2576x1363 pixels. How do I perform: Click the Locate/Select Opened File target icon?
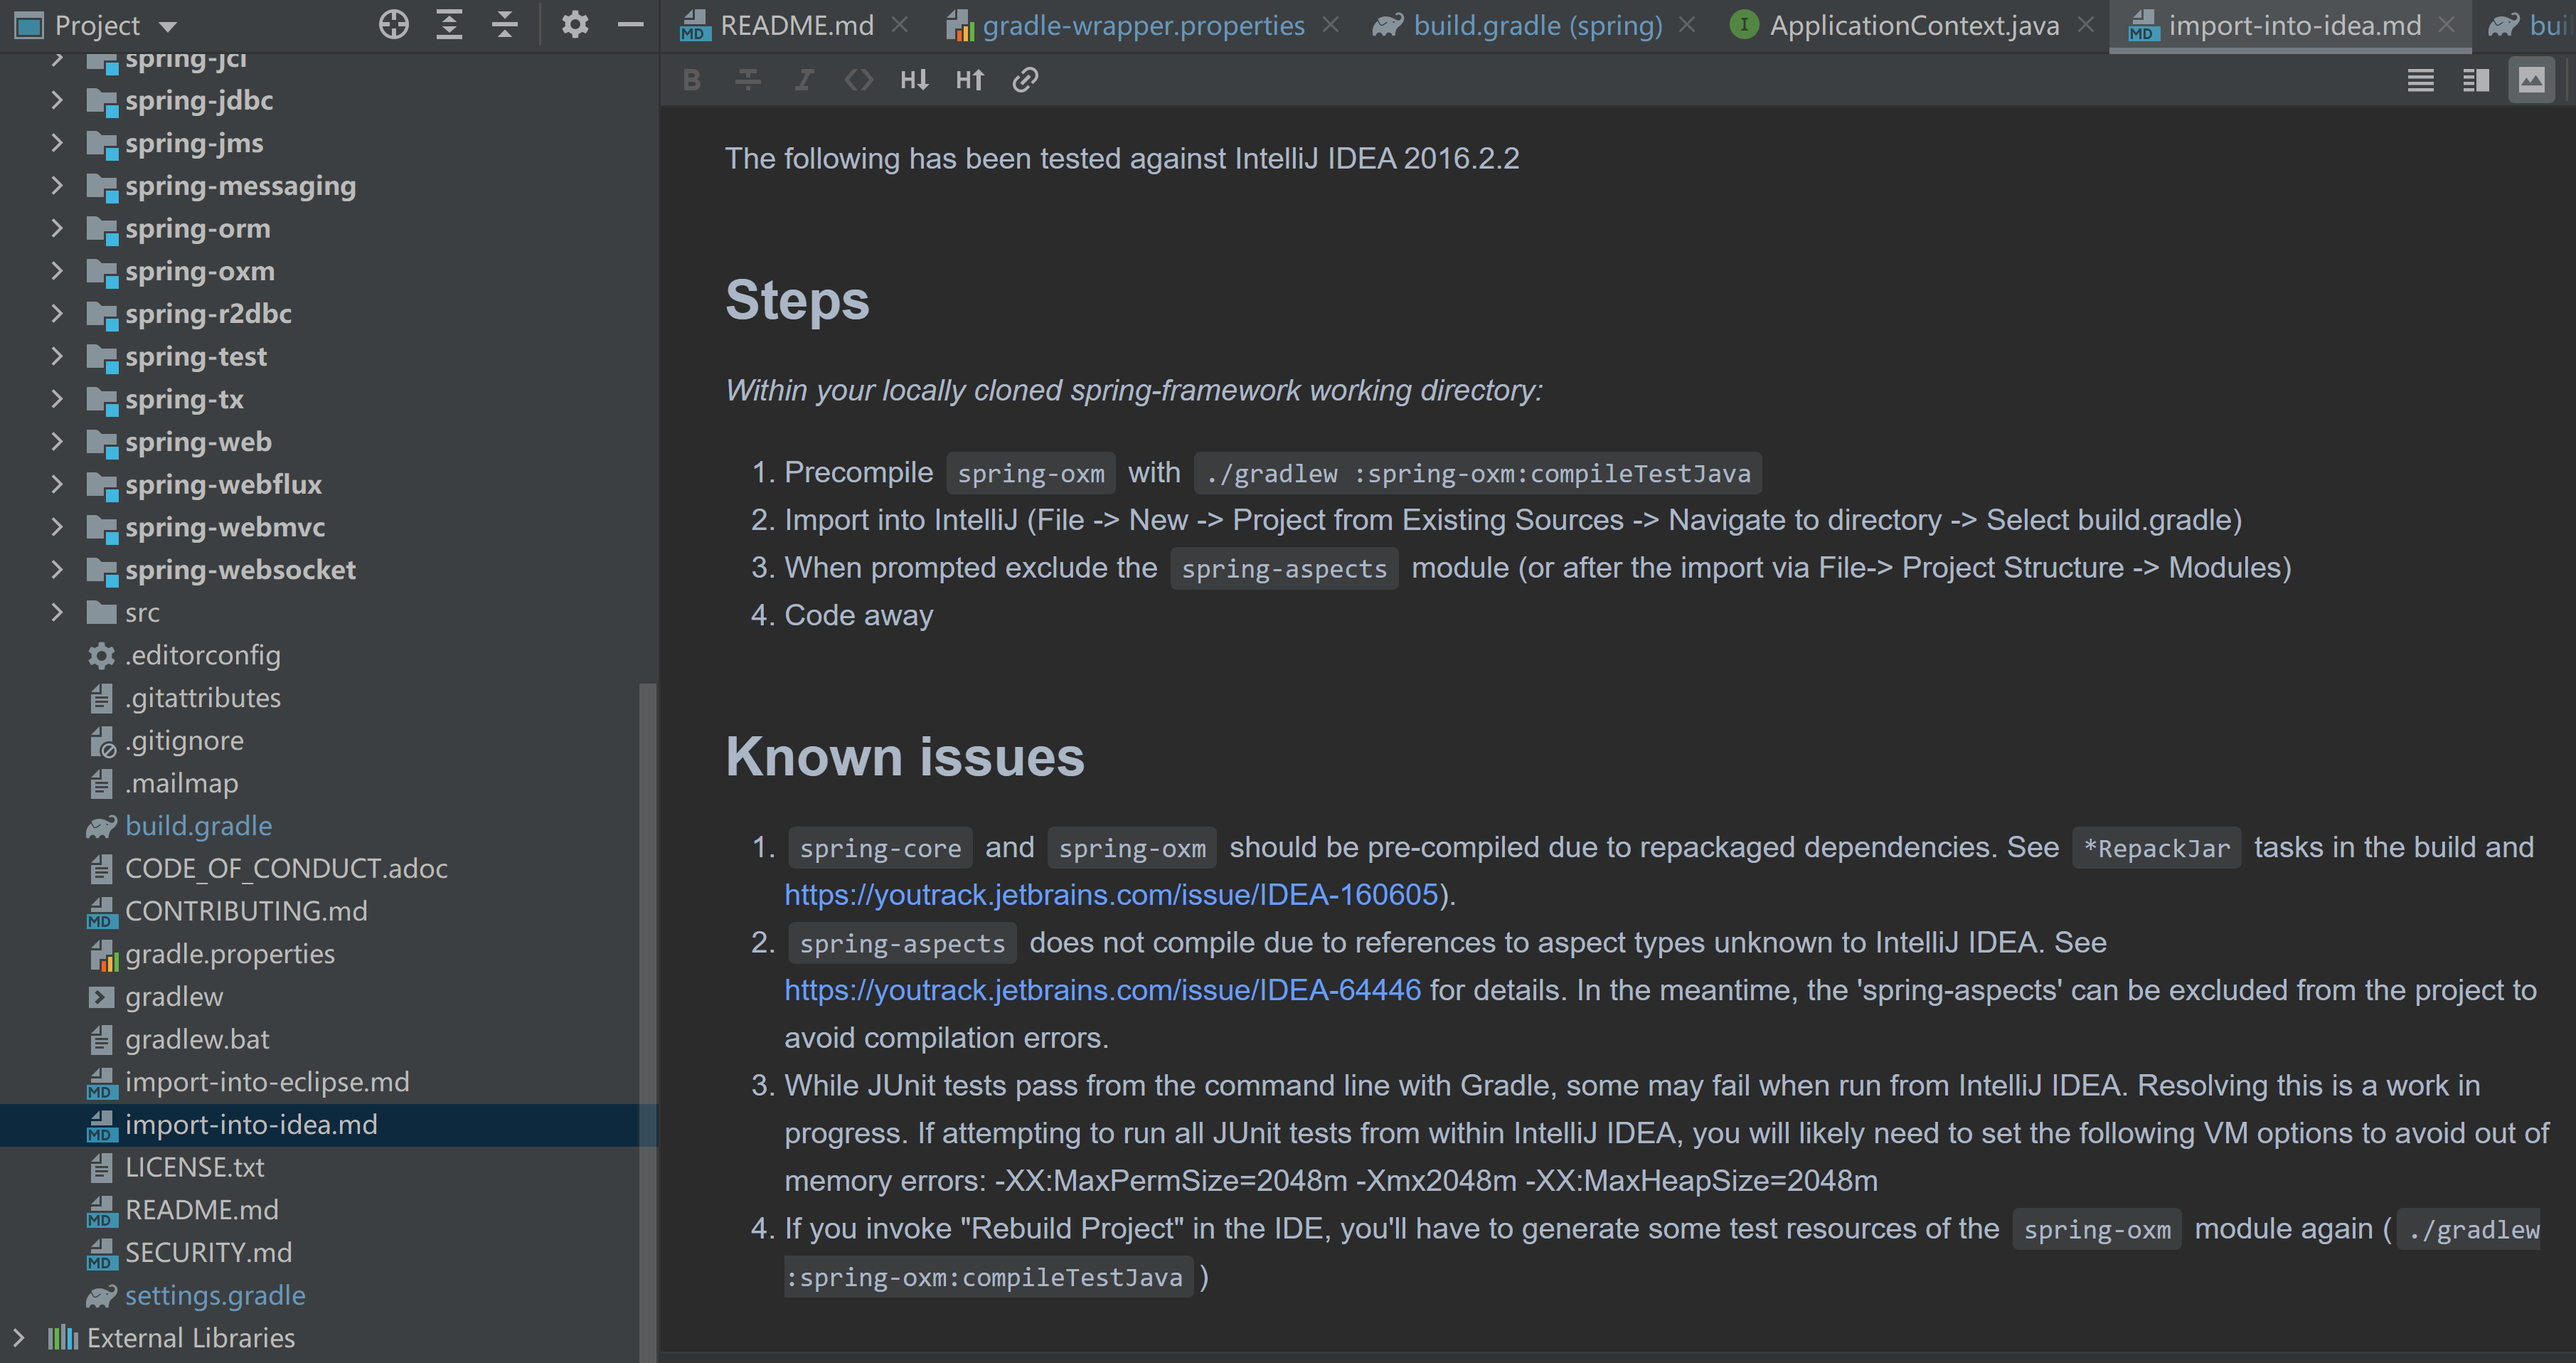click(394, 25)
